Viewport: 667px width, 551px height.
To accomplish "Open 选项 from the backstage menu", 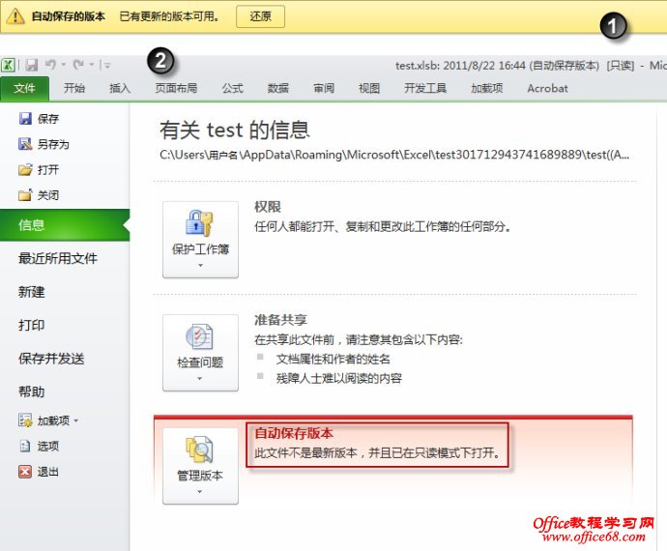I will coord(48,447).
